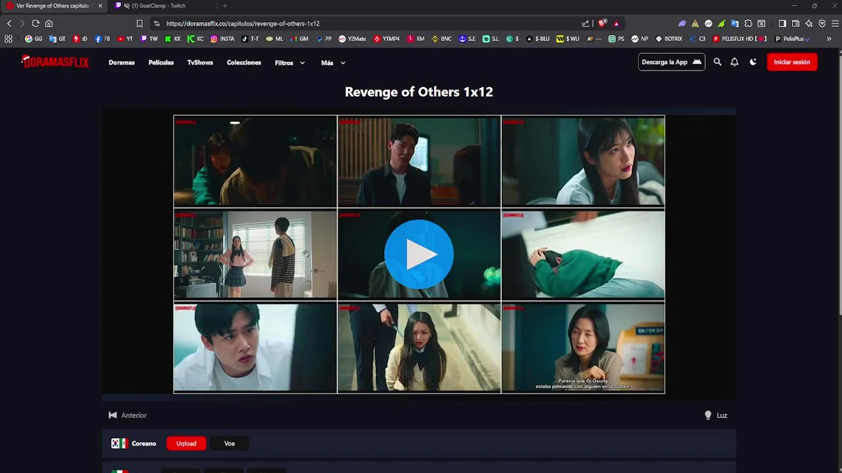Switch to GoatClamp Twitch tab

point(161,6)
